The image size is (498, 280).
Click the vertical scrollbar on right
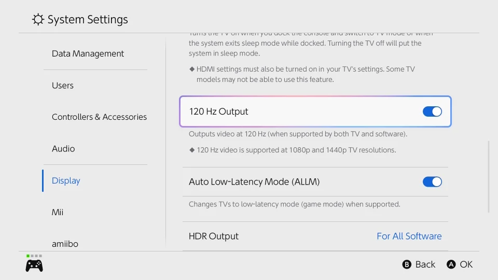[x=488, y=176]
